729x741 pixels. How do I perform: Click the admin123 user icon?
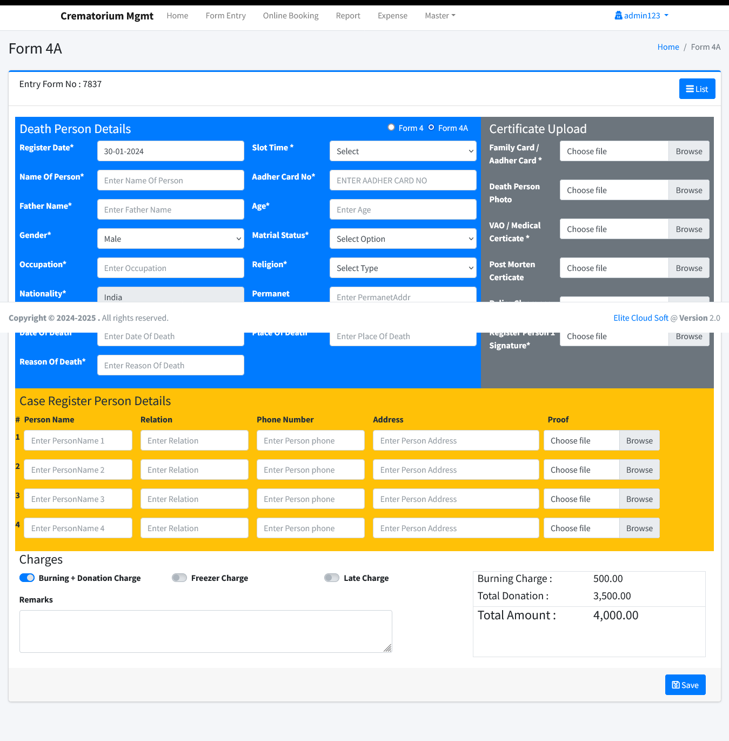[x=618, y=16]
